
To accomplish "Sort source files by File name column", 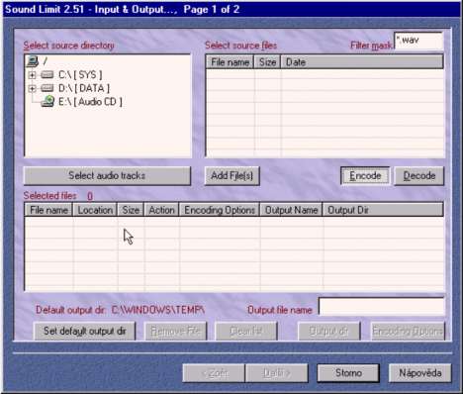I will (230, 62).
